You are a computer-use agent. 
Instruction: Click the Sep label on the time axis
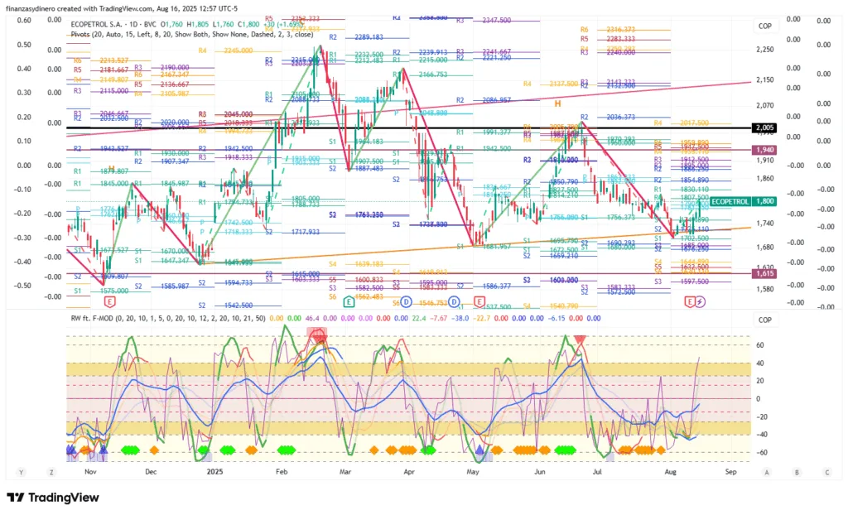tap(730, 472)
